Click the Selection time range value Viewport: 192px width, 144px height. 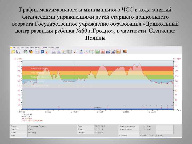(151, 136)
